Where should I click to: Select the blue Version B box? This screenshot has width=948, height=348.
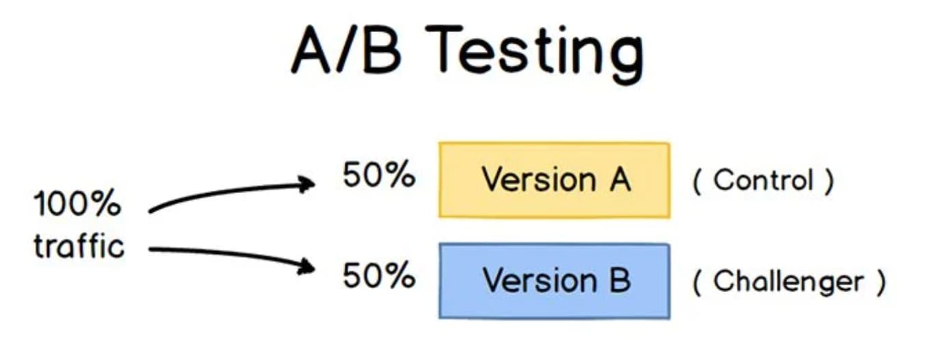tap(554, 280)
